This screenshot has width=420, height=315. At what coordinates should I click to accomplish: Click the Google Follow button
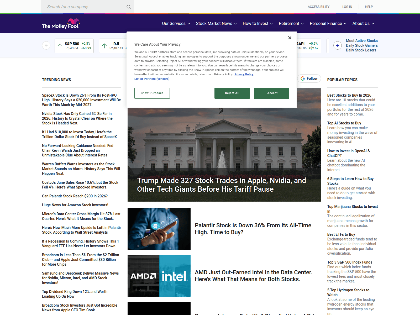click(309, 78)
